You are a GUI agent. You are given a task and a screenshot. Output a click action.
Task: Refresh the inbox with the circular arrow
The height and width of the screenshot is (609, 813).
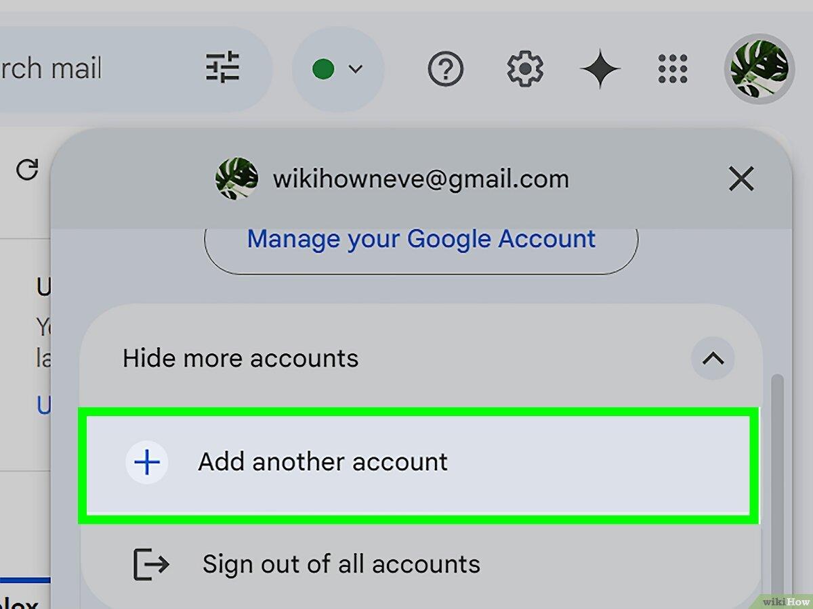[27, 170]
